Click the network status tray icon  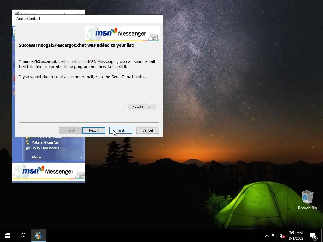click(275, 236)
